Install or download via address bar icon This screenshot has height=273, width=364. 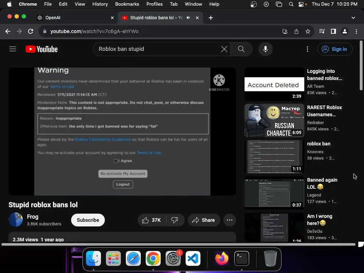coord(285,31)
